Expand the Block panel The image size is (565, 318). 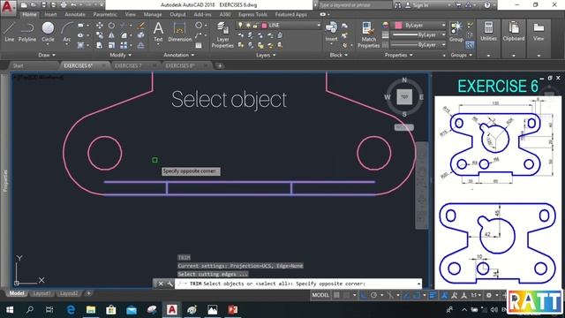tap(339, 55)
